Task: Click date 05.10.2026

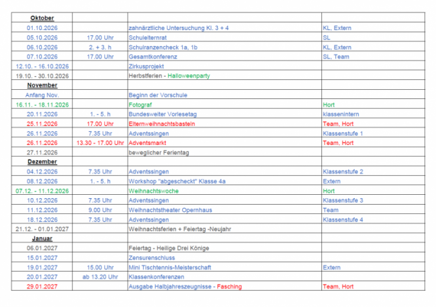Action: click(x=42, y=37)
